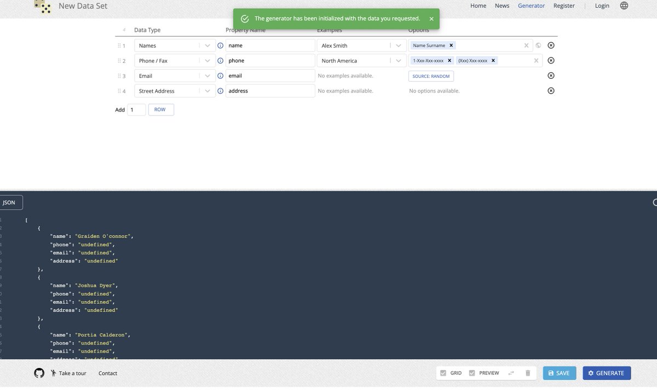The height and width of the screenshot is (391, 657).
Task: Edit the 'name' property field
Action: pyautogui.click(x=270, y=45)
